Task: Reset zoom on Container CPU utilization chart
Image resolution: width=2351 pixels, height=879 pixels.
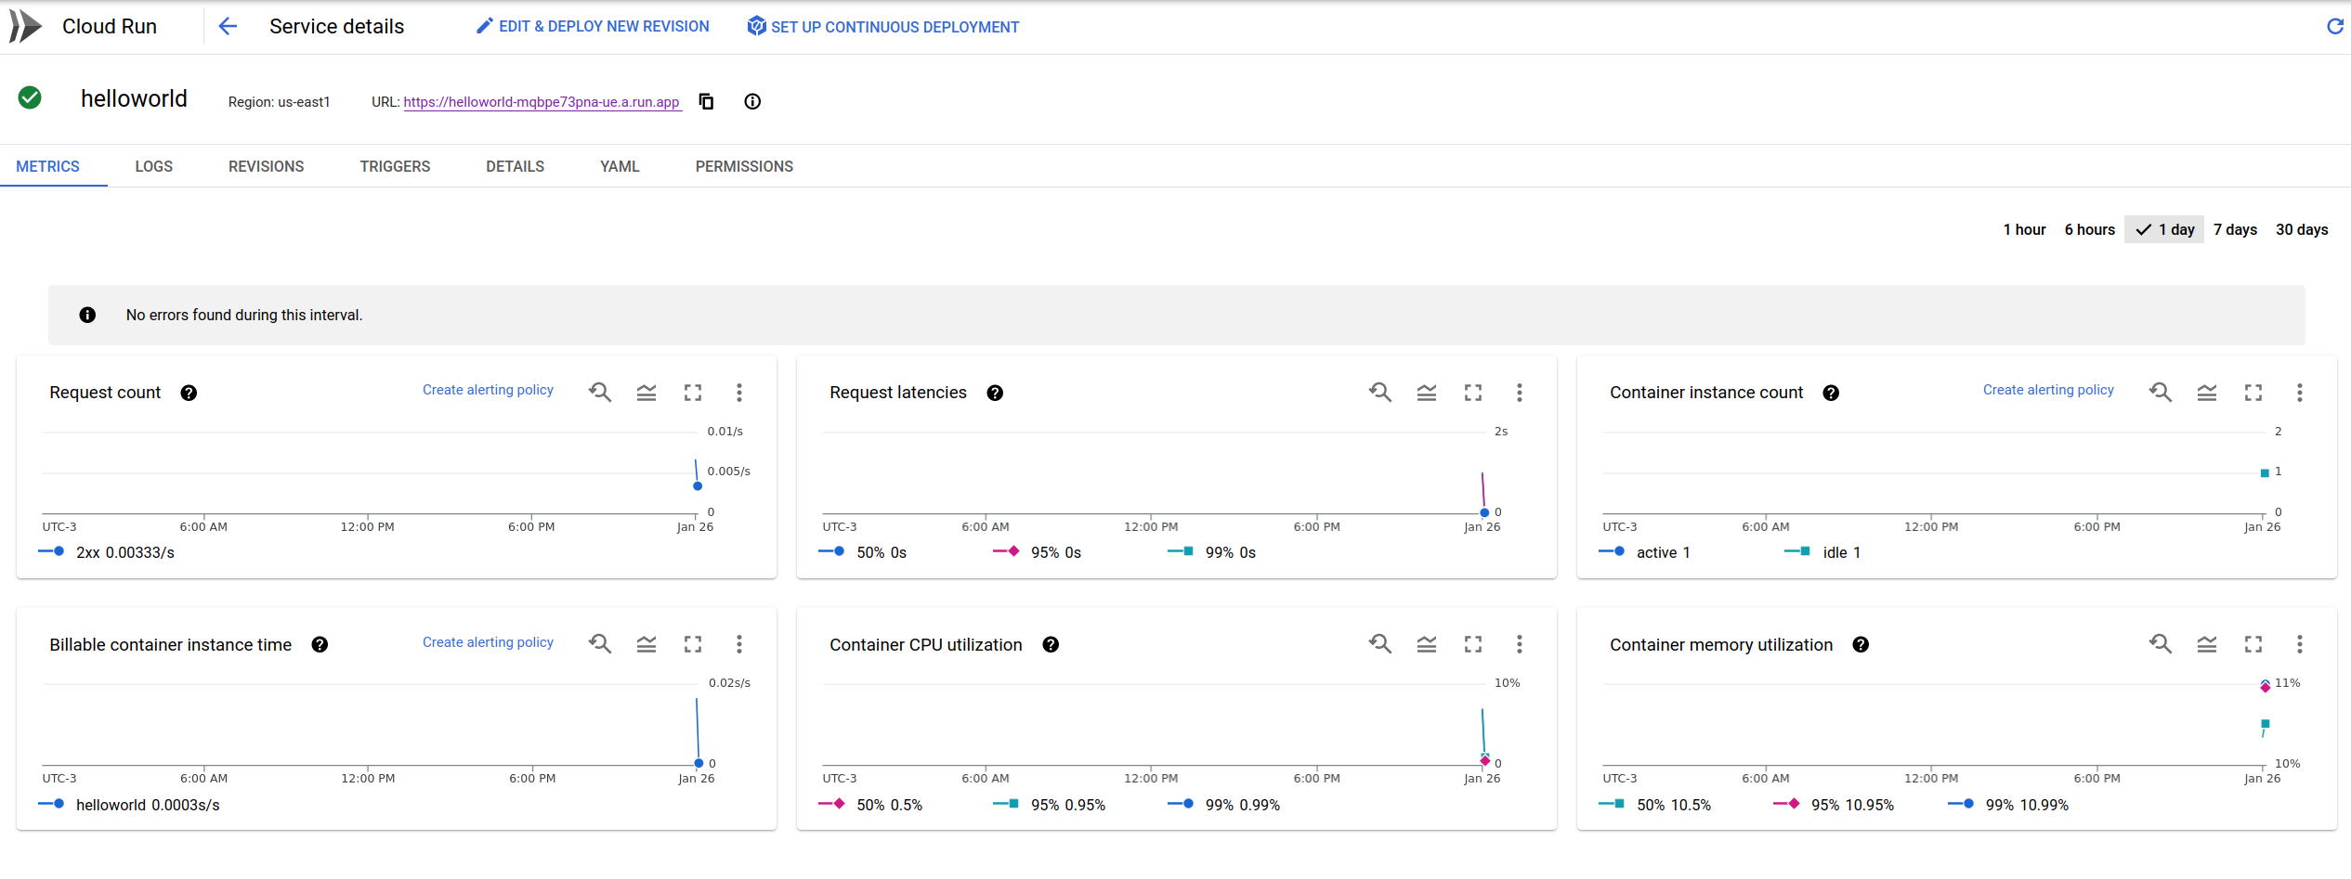Action: coord(1380,644)
